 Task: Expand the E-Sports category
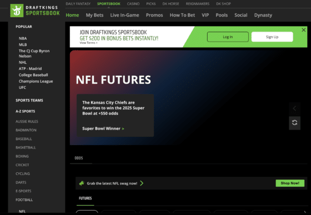pyautogui.click(x=23, y=191)
